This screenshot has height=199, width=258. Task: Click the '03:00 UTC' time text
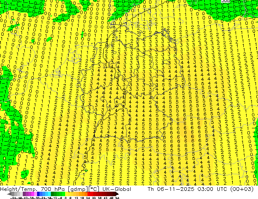212,189
